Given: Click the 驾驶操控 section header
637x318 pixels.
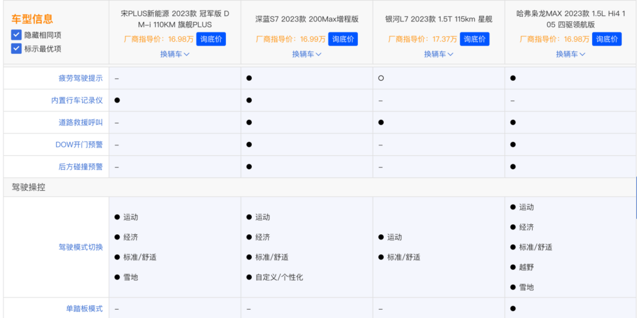Looking at the screenshot, I should point(29,188).
